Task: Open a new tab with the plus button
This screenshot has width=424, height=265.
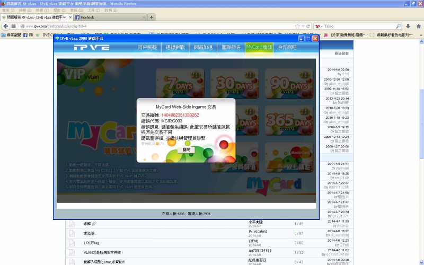Action: (152, 17)
